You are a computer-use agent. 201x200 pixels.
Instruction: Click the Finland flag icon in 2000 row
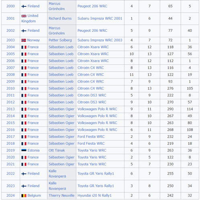(24, 6)
